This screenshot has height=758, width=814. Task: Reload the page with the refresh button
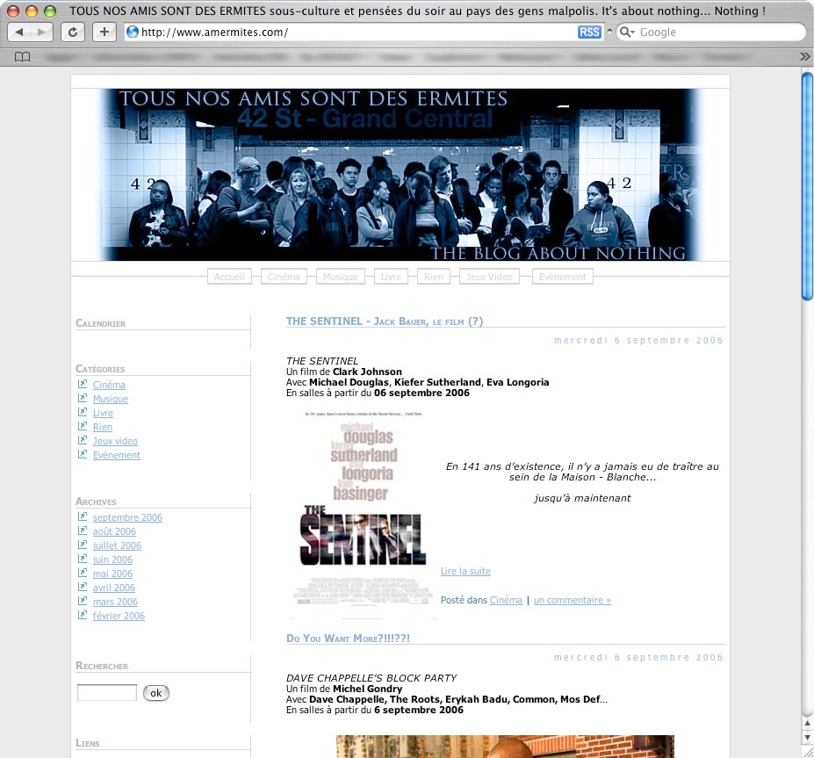(73, 32)
